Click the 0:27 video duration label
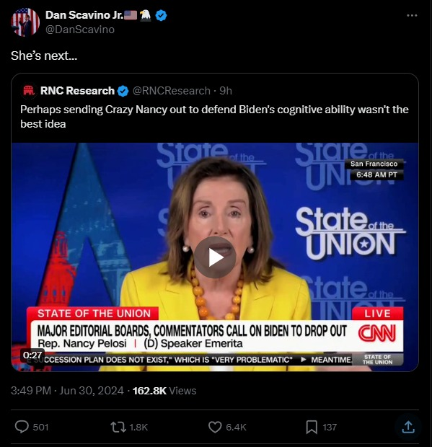This screenshot has height=447, width=432. (32, 355)
